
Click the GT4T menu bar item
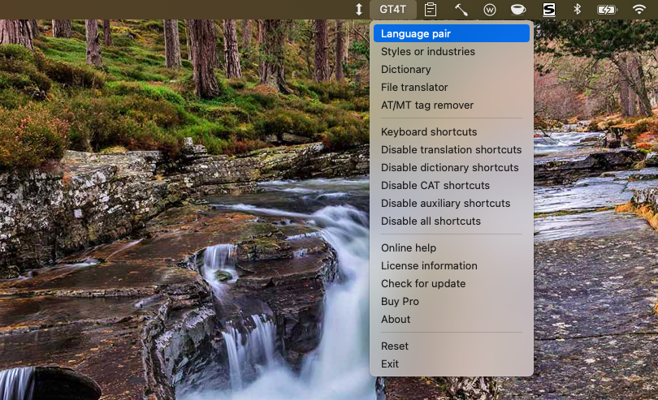(393, 10)
